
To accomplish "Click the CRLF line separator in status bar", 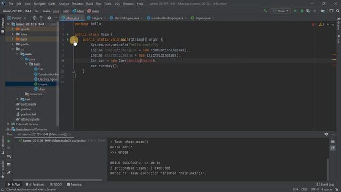I will tap(304, 189).
